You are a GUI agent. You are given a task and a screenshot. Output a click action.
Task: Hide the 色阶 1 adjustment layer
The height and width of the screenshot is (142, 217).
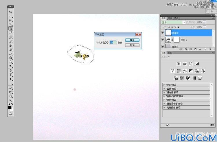click(163, 40)
